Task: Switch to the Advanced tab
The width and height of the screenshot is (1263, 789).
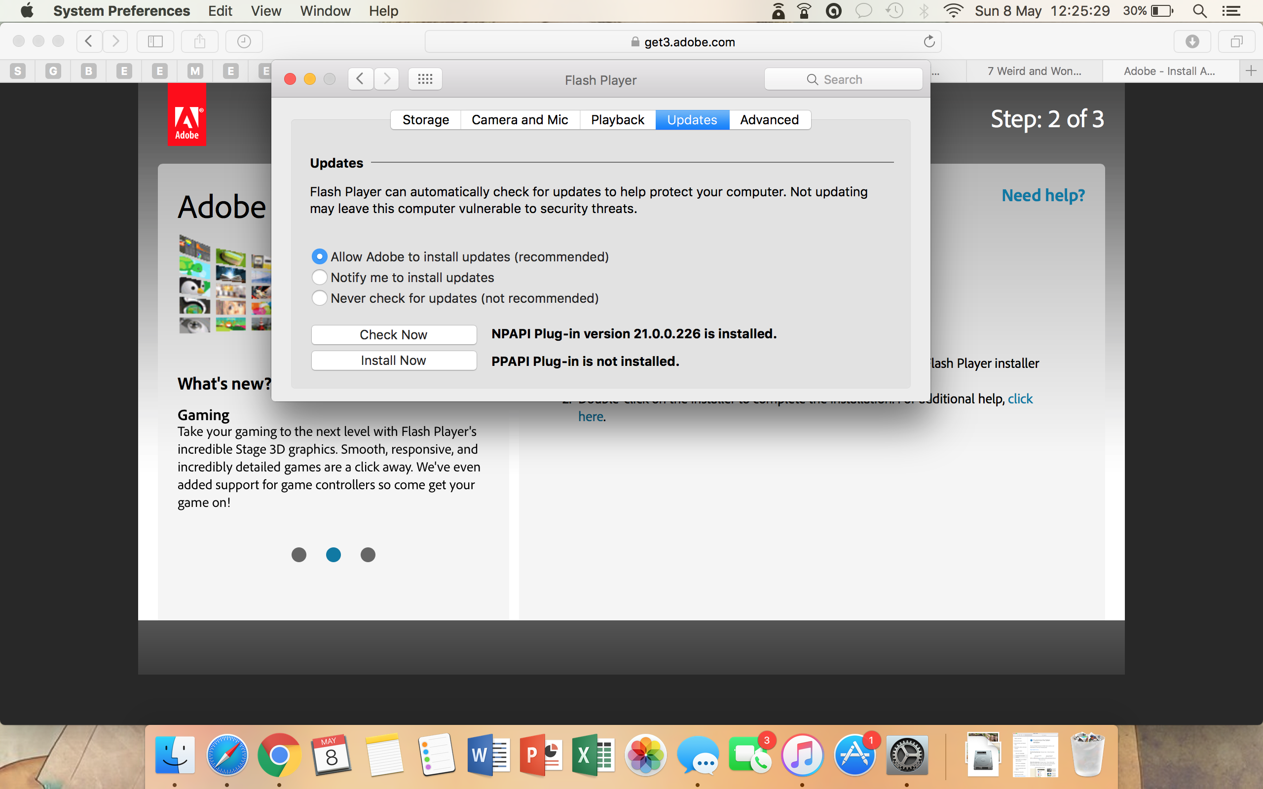Action: point(769,119)
